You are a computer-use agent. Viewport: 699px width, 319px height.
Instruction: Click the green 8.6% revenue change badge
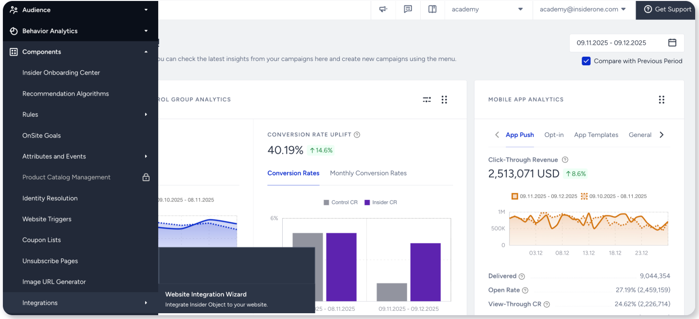[576, 174]
